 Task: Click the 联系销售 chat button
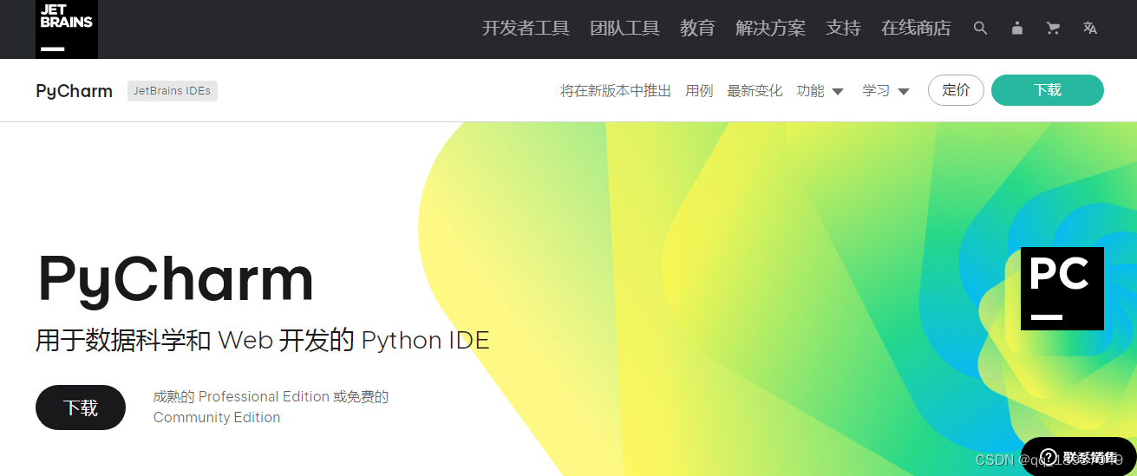click(1078, 457)
